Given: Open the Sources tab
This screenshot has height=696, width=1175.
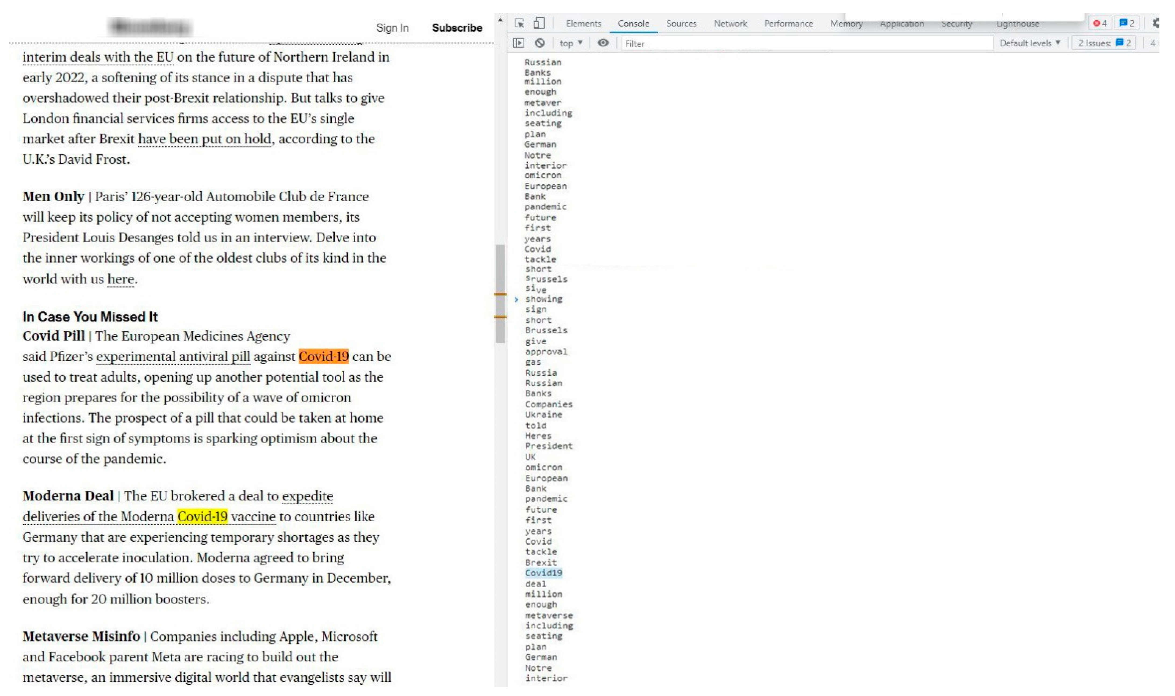Looking at the screenshot, I should 681,23.
